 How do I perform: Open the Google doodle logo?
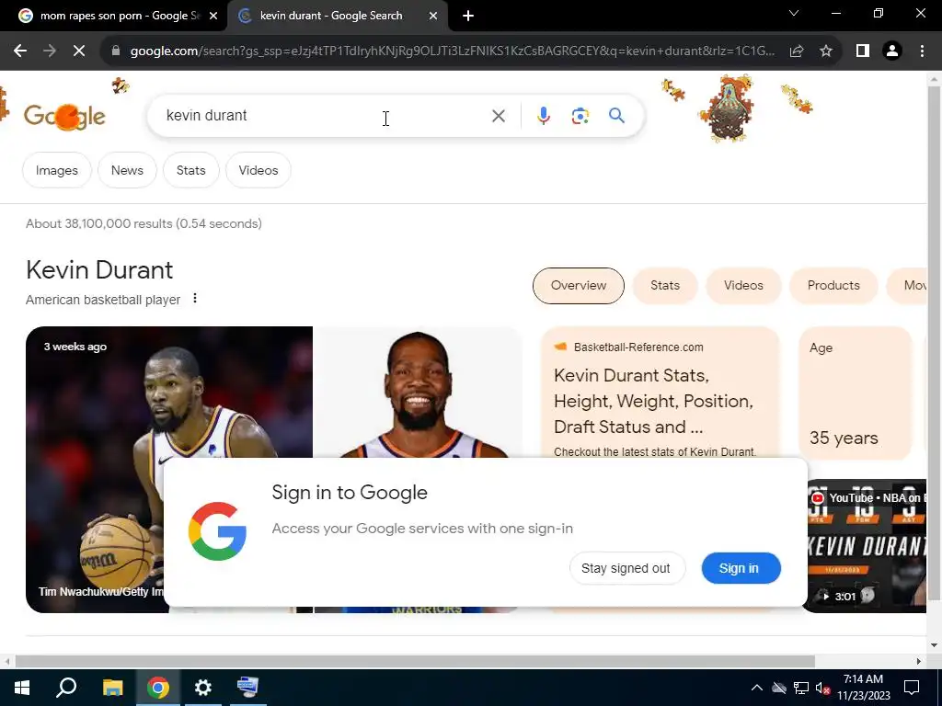[64, 117]
